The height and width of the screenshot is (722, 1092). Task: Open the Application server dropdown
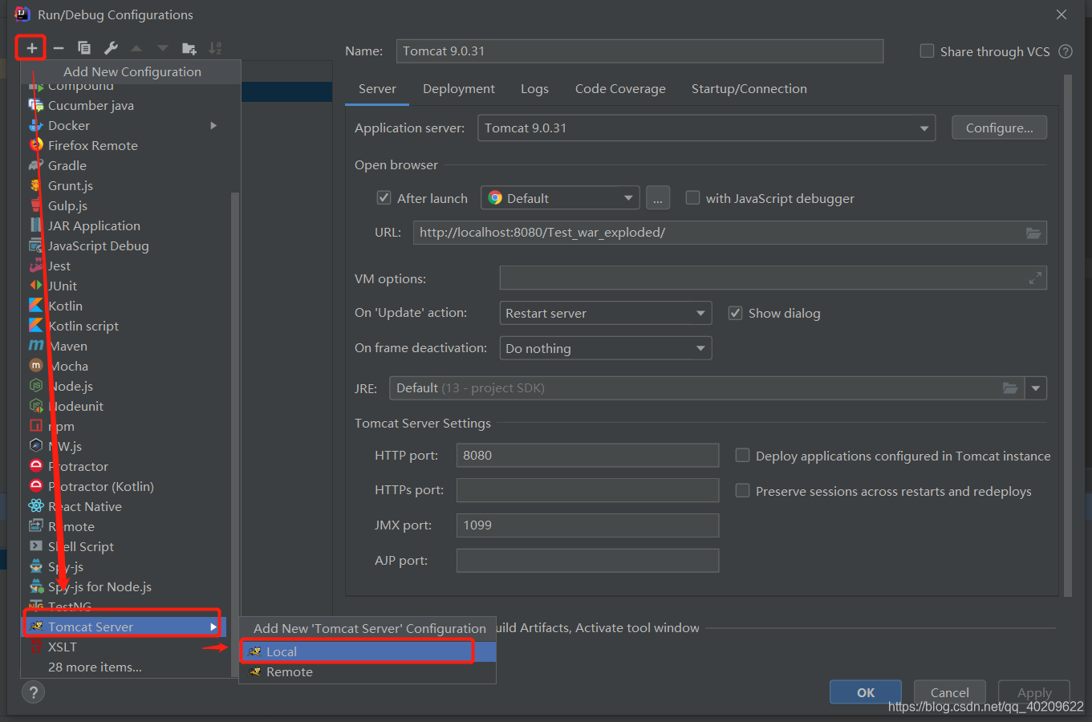[706, 128]
